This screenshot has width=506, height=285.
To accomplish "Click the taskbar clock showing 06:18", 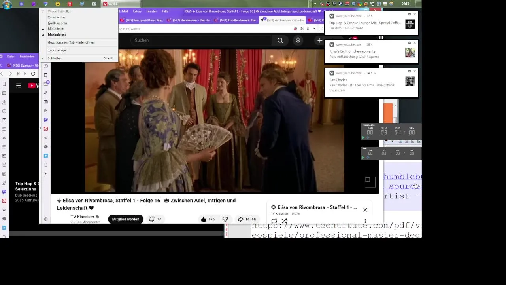I will 405,4.
